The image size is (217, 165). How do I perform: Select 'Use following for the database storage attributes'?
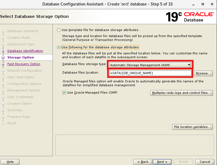click(x=59, y=47)
